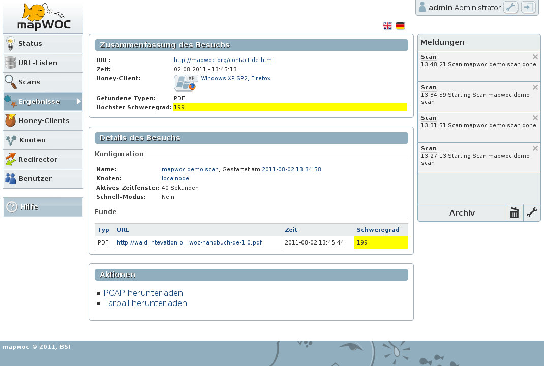This screenshot has height=366, width=544.
Task: Delete all messages with the trash icon
Action: pos(515,212)
